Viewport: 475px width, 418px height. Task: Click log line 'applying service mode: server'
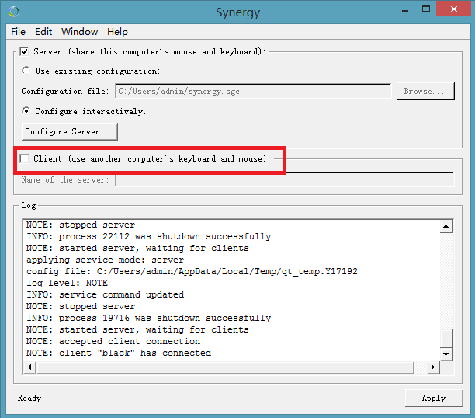coord(105,260)
